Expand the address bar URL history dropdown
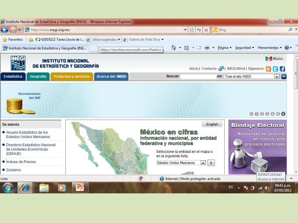This screenshot has width=298, height=223. (185, 30)
